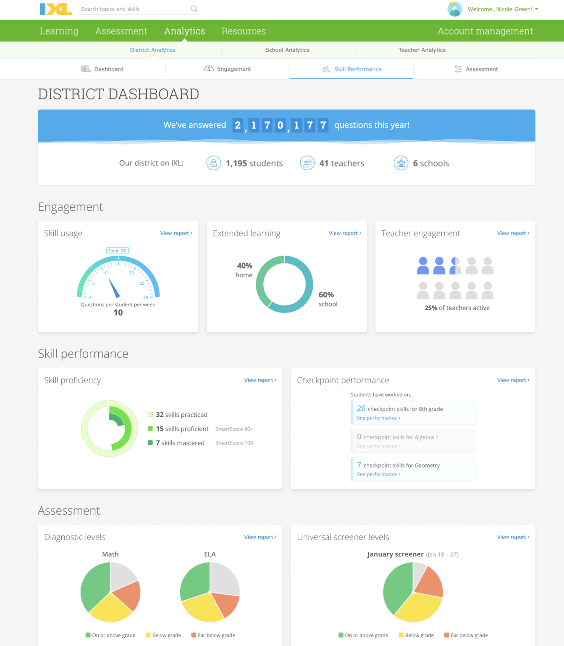Switch to Teacher Analytics tab

tap(422, 50)
